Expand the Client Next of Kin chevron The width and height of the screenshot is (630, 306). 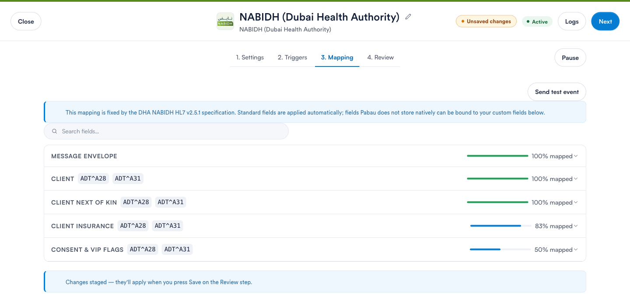coord(576,202)
